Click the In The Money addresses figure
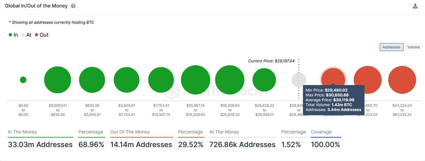The width and height of the screenshot is (425, 161). (40, 145)
